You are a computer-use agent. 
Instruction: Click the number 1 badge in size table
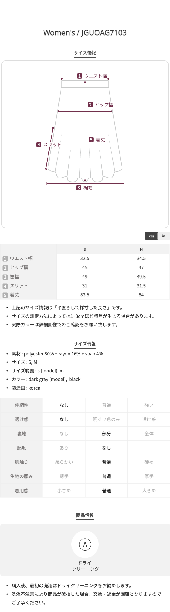[x=5, y=259]
